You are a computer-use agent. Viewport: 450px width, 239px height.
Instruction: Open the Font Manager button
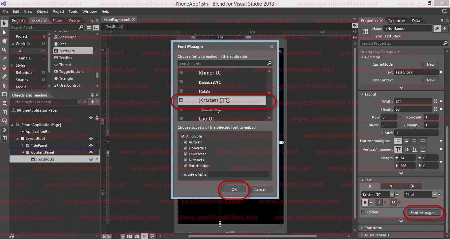[x=424, y=213]
